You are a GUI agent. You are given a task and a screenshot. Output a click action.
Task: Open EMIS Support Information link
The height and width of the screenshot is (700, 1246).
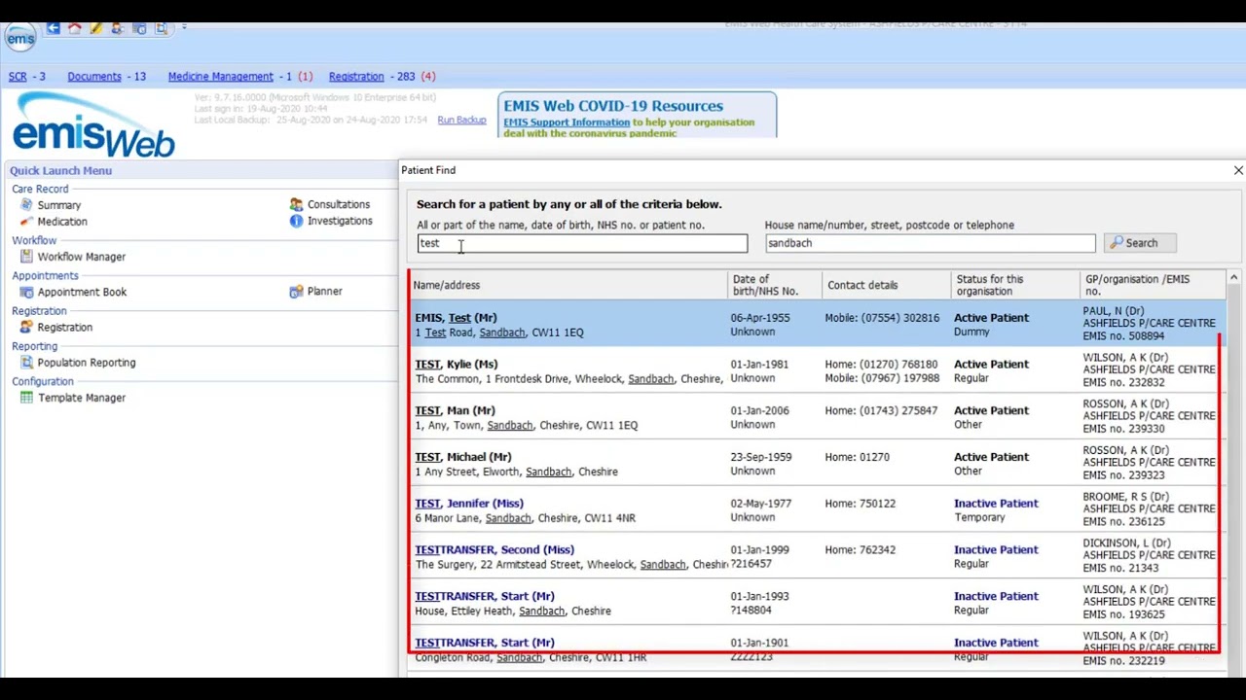pos(567,122)
